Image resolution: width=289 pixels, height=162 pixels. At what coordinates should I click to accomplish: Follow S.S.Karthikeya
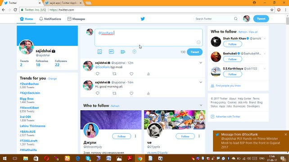click(x=232, y=74)
